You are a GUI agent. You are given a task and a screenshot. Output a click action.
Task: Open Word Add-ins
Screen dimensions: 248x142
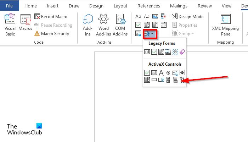[103, 25]
